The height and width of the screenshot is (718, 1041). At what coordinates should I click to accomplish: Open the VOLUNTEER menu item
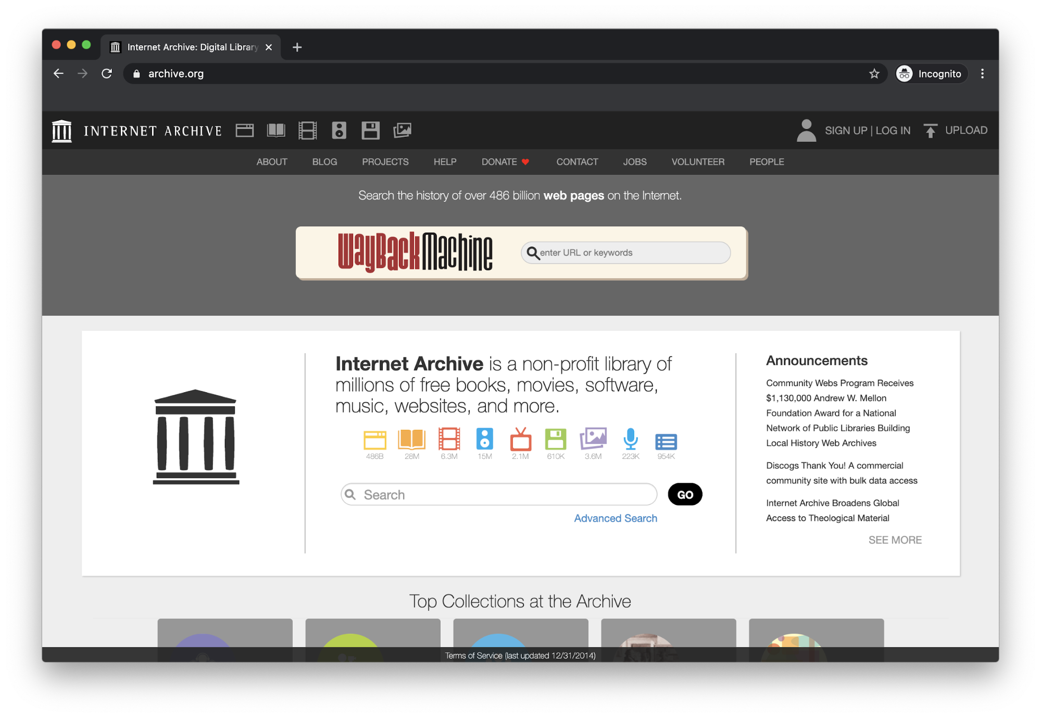(x=698, y=162)
